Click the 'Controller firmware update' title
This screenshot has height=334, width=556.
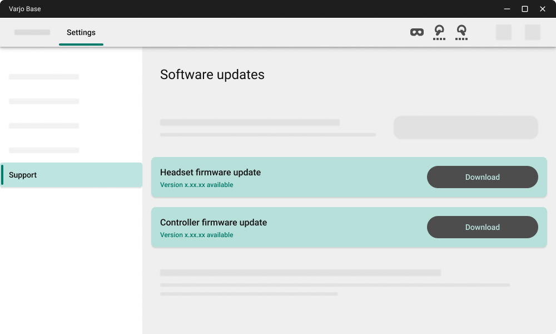214,222
